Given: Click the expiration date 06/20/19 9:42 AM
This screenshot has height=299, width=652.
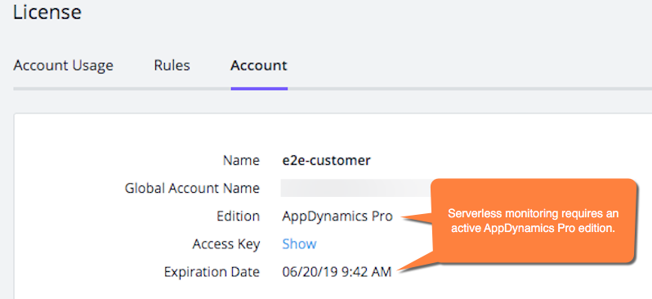Looking at the screenshot, I should (x=337, y=272).
